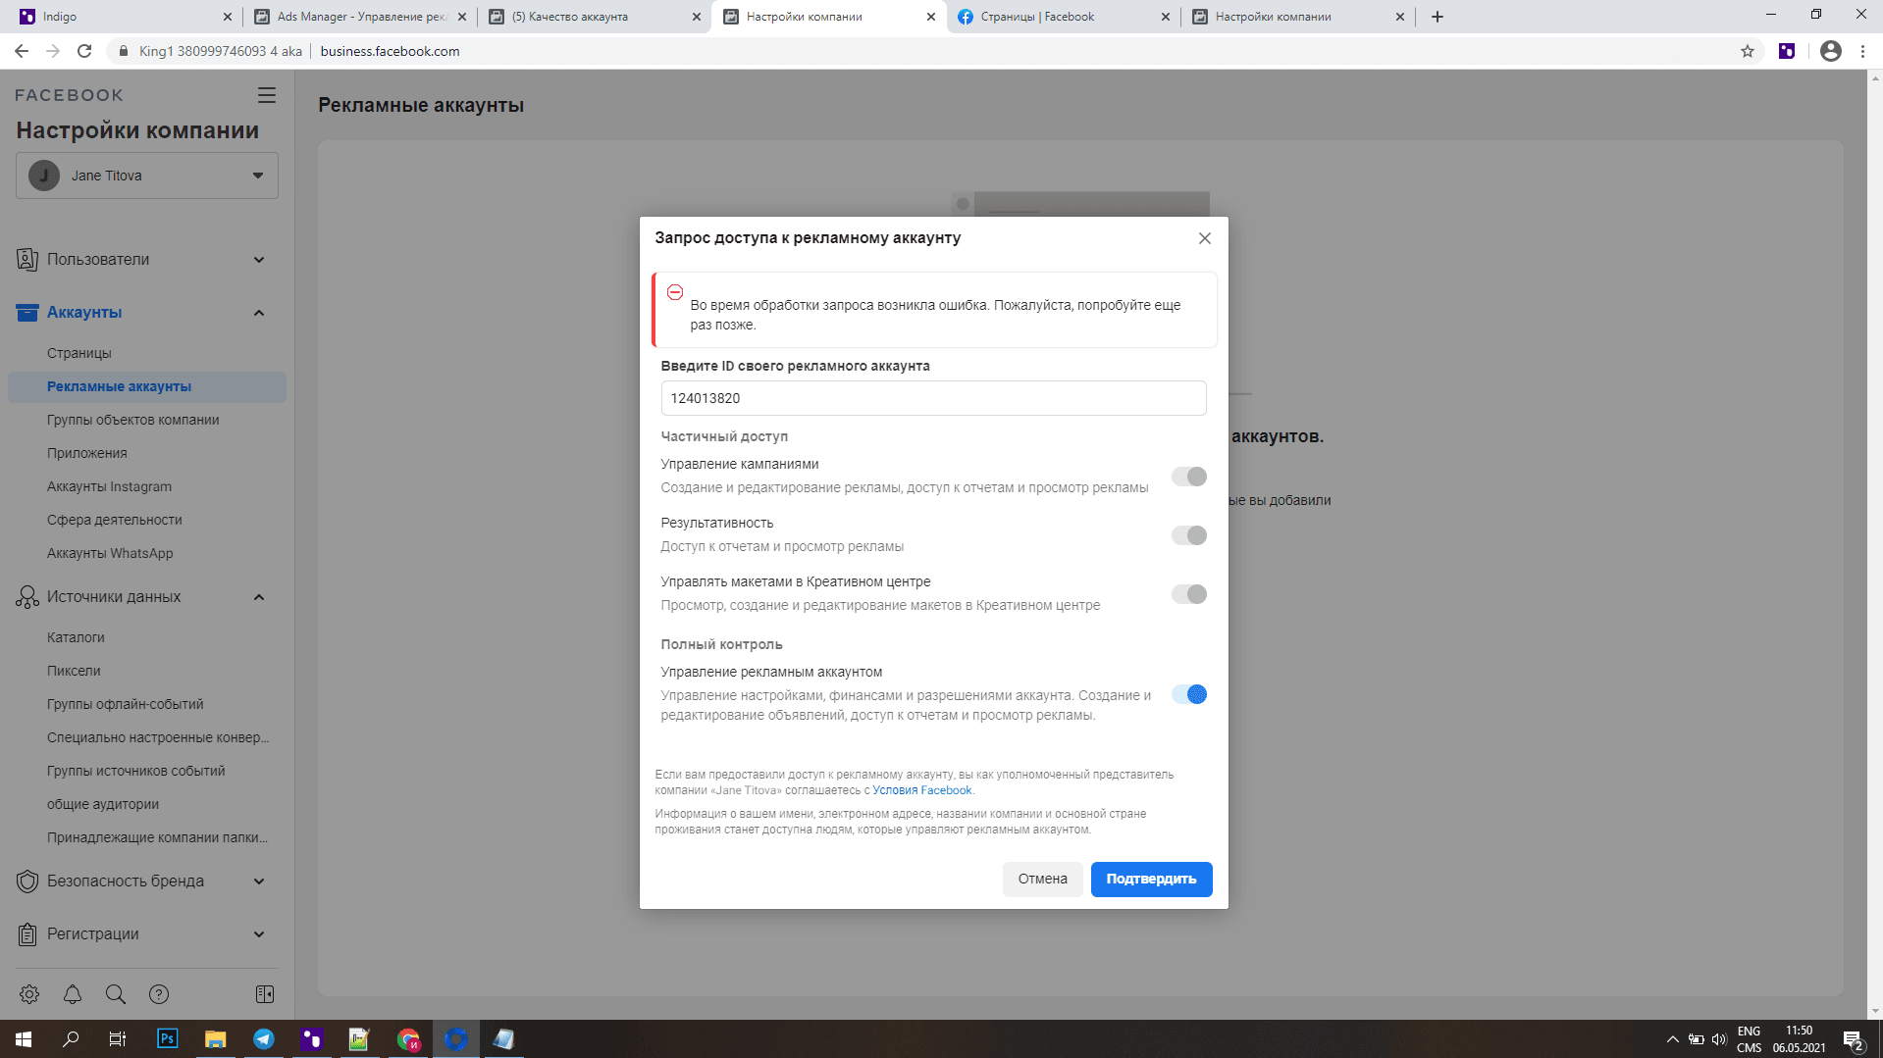Open Страницы in the sidebar
Screen dimensions: 1883x1058
[x=79, y=353]
